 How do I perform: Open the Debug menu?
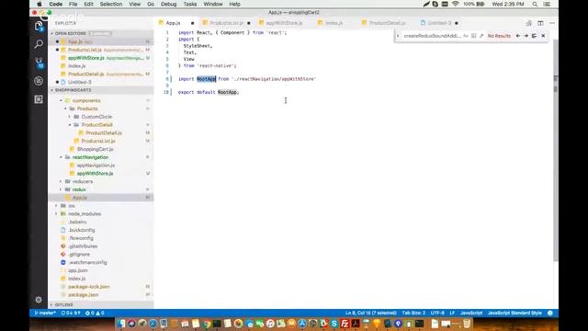pyautogui.click(x=169, y=4)
